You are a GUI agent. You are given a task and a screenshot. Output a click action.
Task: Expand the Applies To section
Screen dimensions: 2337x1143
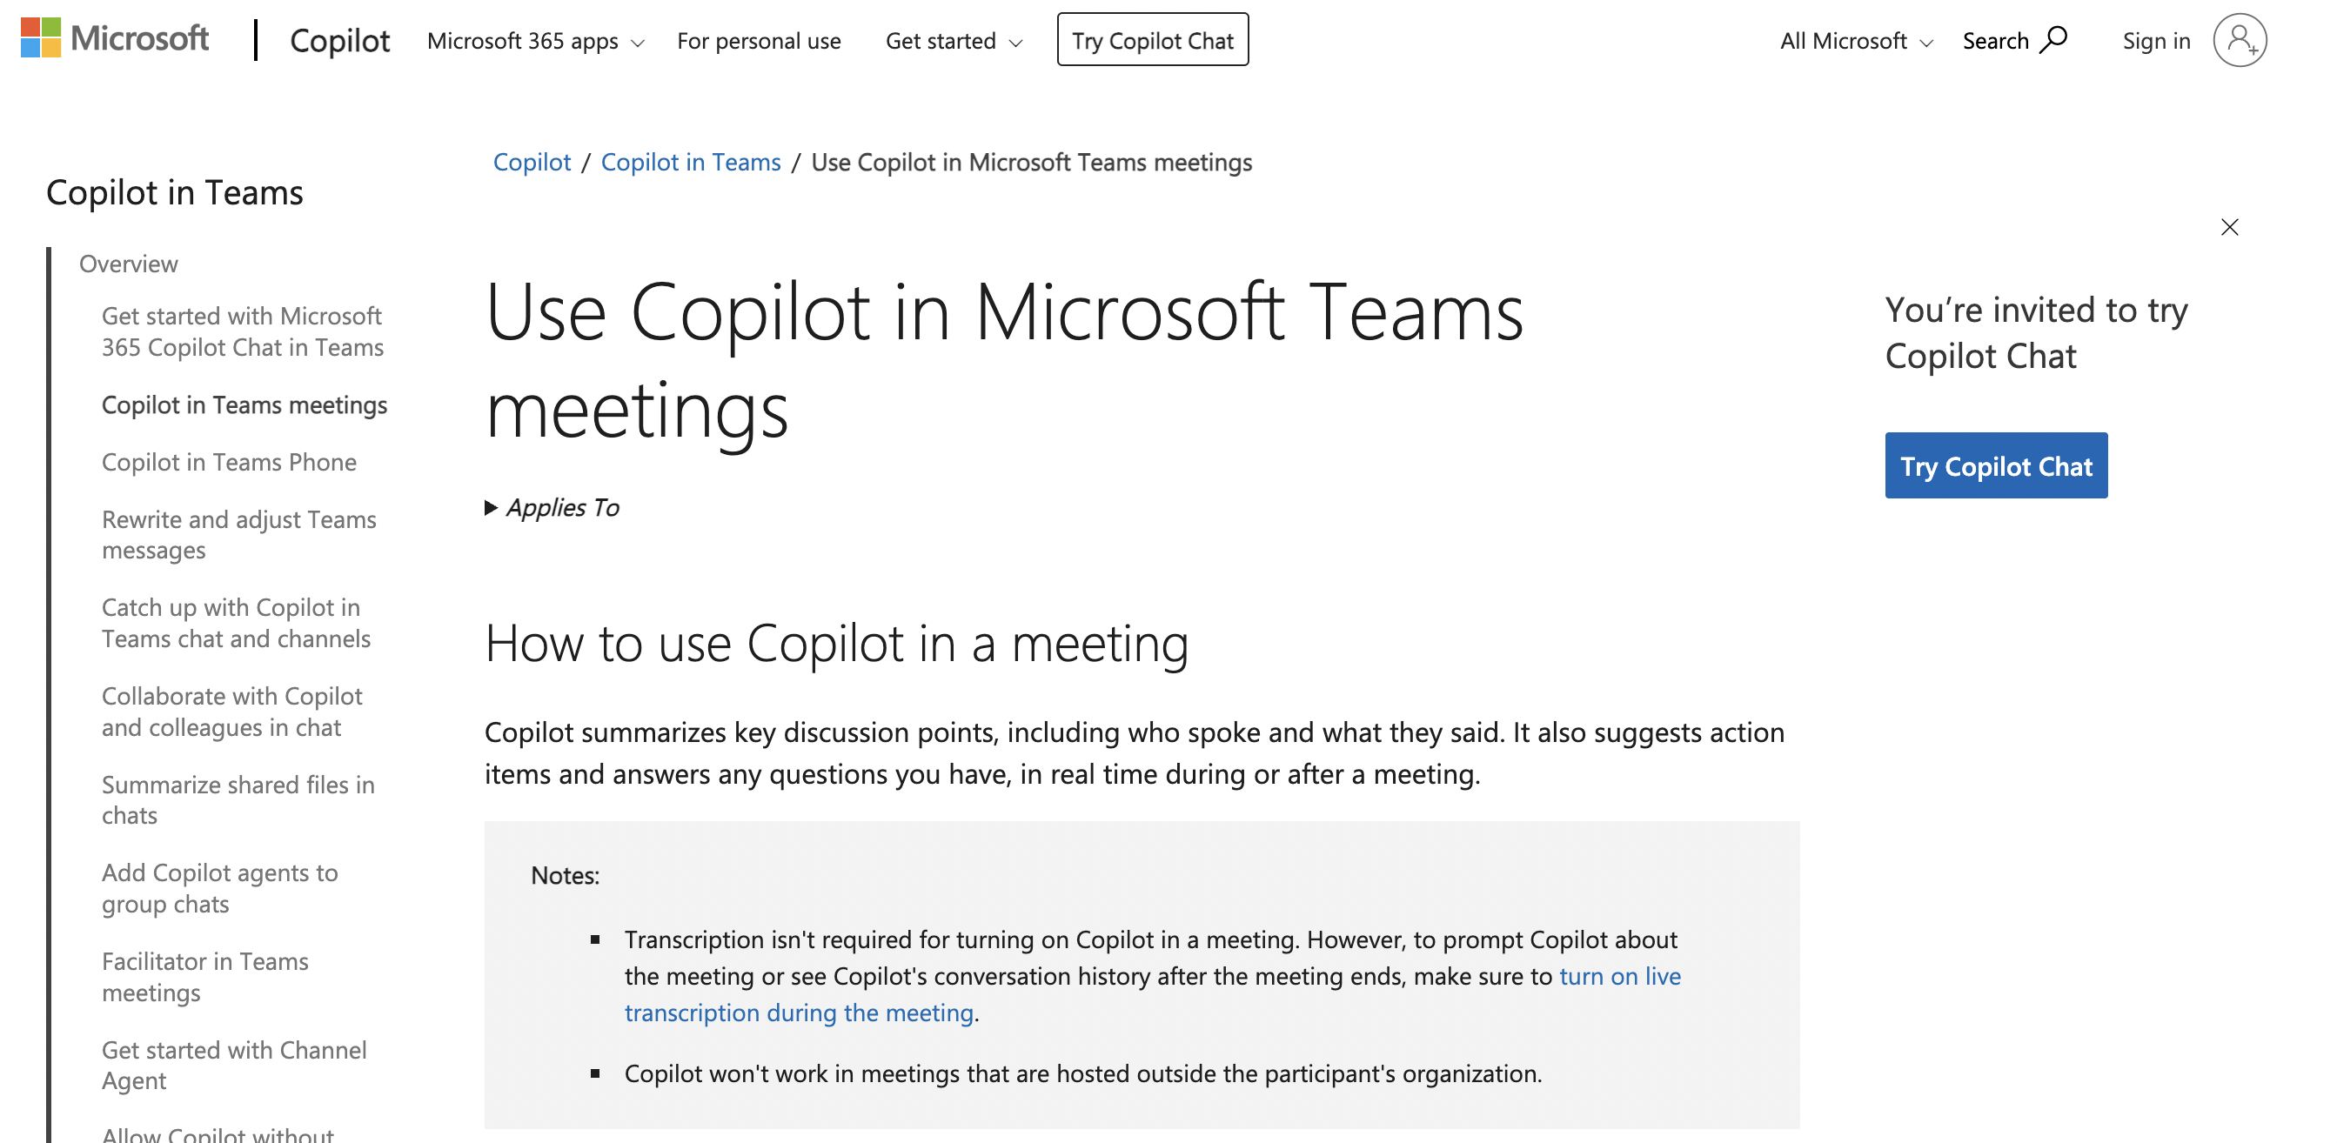(x=552, y=508)
